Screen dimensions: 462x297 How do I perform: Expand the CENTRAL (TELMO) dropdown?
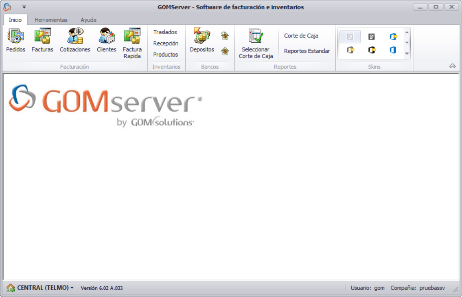click(x=44, y=287)
